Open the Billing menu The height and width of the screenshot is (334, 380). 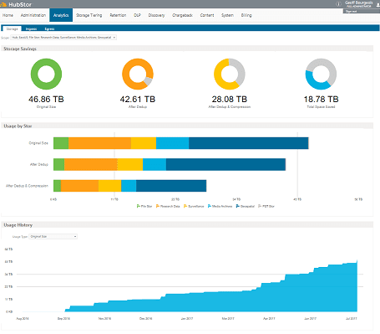click(246, 15)
